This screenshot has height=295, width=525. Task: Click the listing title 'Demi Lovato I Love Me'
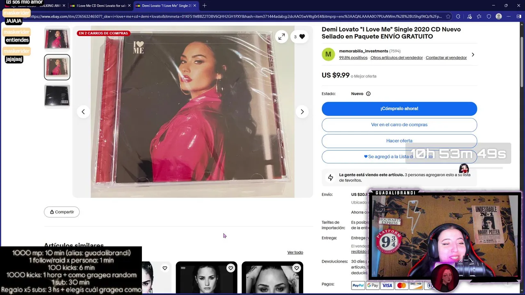point(391,33)
